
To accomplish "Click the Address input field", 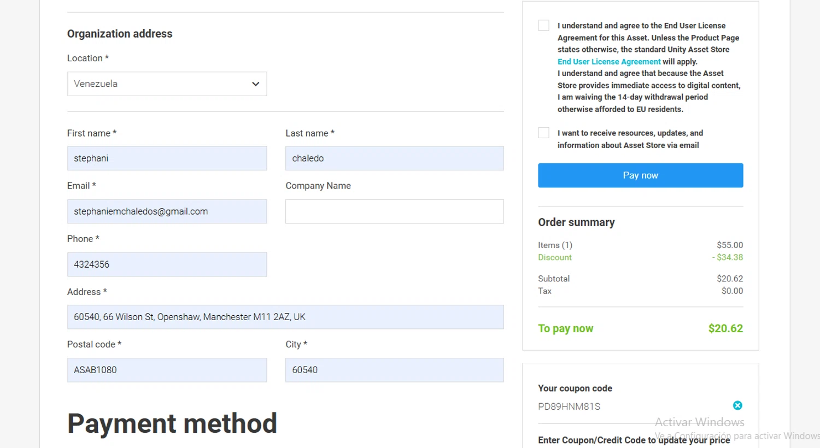I will (x=285, y=317).
